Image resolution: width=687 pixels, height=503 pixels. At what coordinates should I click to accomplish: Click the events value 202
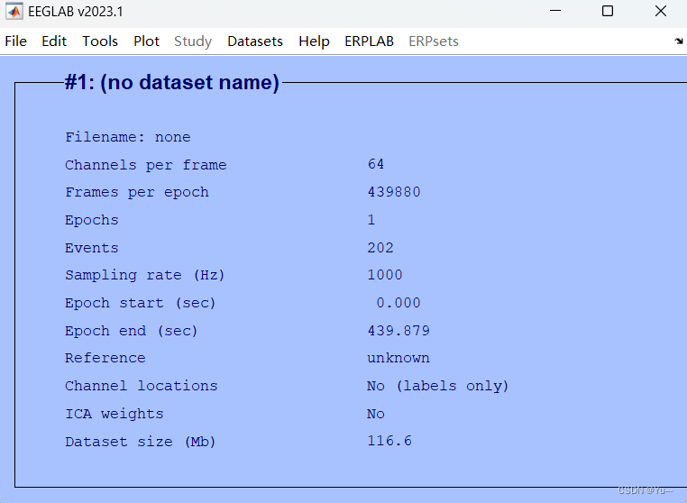(380, 247)
